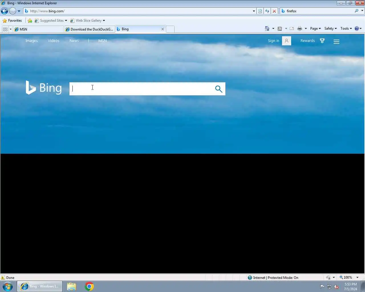
Task: Click the RSS feeds icon
Action: click(x=280, y=29)
